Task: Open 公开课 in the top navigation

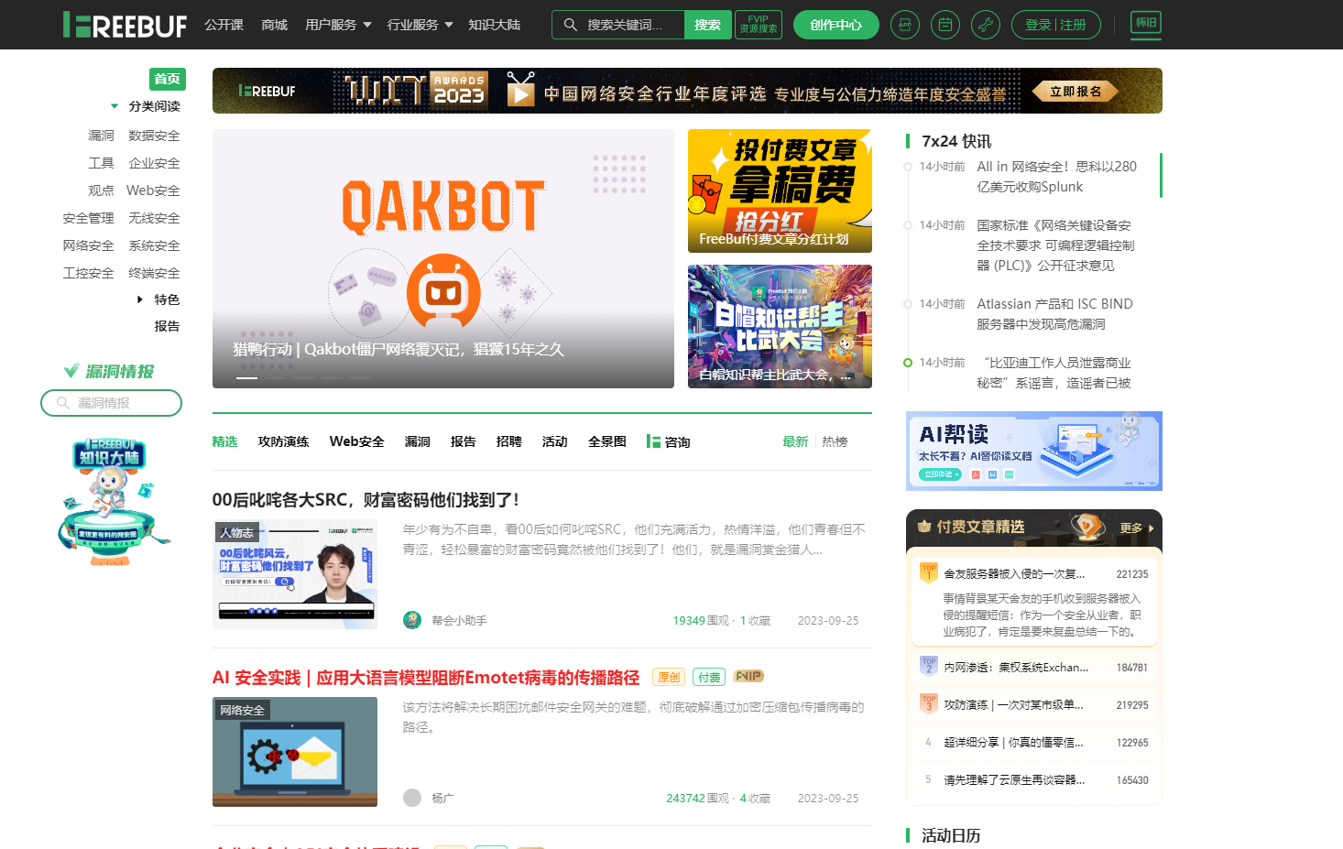Action: pyautogui.click(x=224, y=25)
